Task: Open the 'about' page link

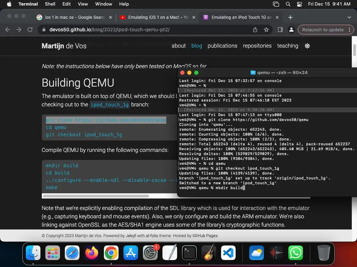Action: [179, 46]
